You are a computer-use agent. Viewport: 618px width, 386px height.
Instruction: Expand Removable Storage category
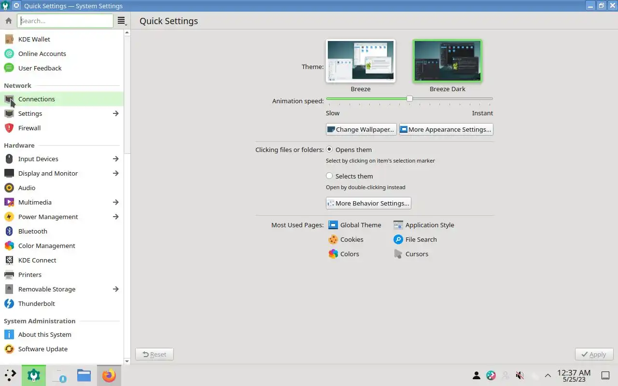115,289
